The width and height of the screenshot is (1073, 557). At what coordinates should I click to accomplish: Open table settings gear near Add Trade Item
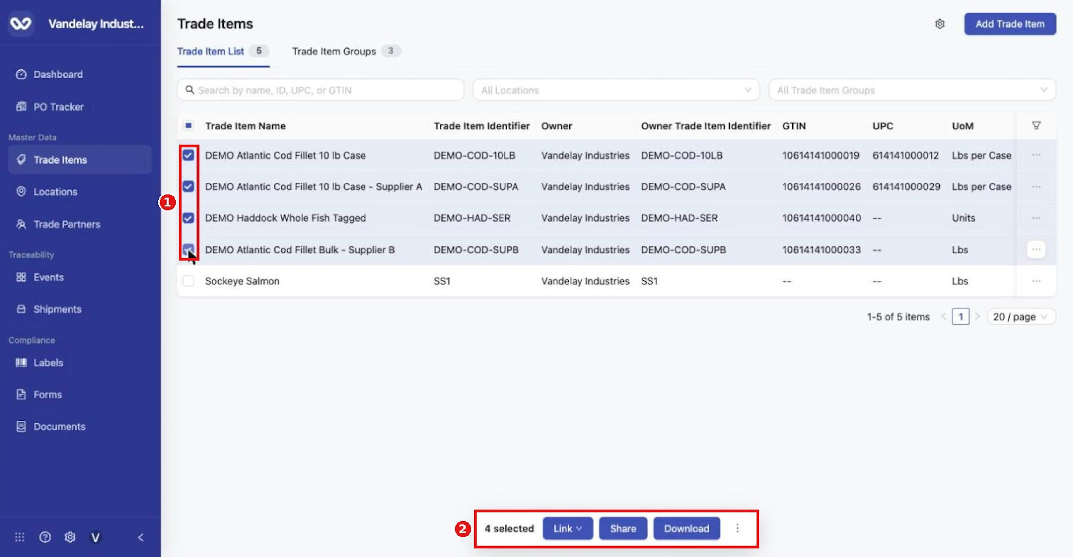pos(940,24)
